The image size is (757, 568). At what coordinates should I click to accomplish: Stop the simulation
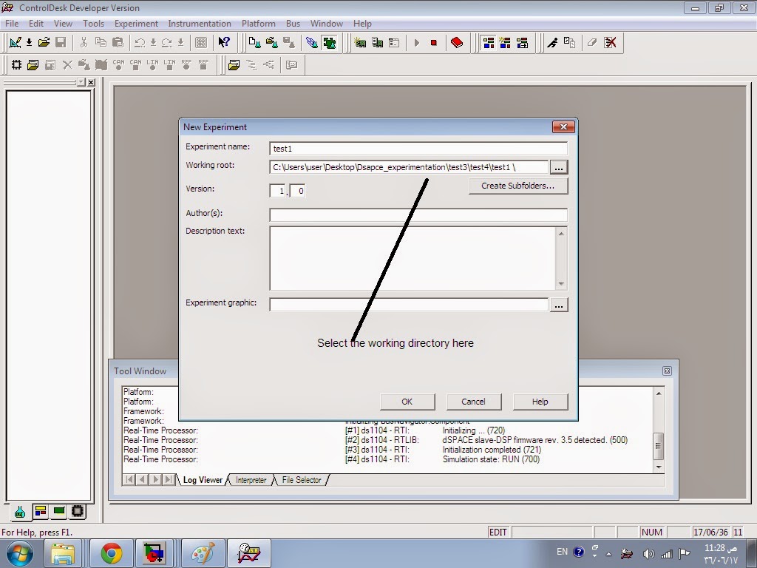click(x=434, y=42)
